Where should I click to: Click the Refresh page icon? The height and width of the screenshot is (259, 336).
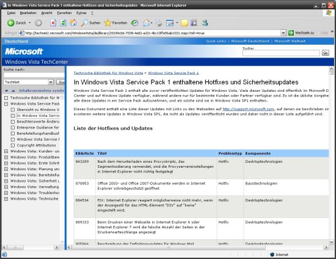63,23
